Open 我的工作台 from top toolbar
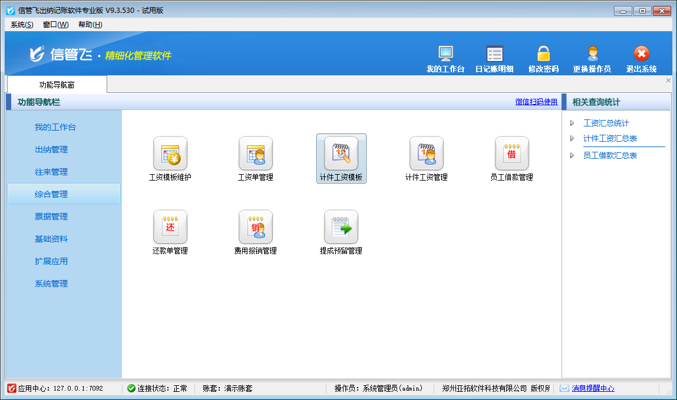Viewport: 677px width, 400px height. [445, 55]
